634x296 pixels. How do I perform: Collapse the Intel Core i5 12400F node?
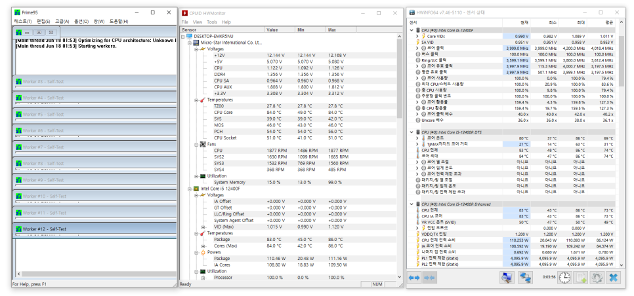coord(190,189)
